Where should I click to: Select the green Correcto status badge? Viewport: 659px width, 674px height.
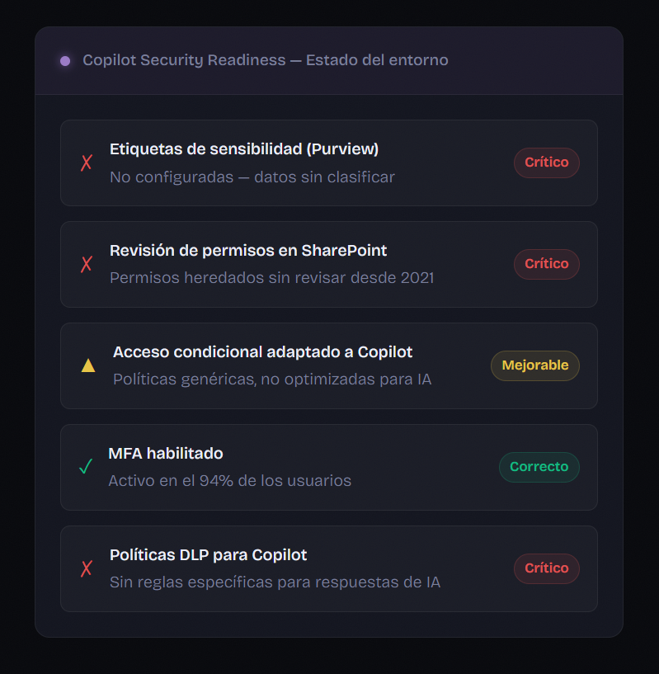[539, 467]
